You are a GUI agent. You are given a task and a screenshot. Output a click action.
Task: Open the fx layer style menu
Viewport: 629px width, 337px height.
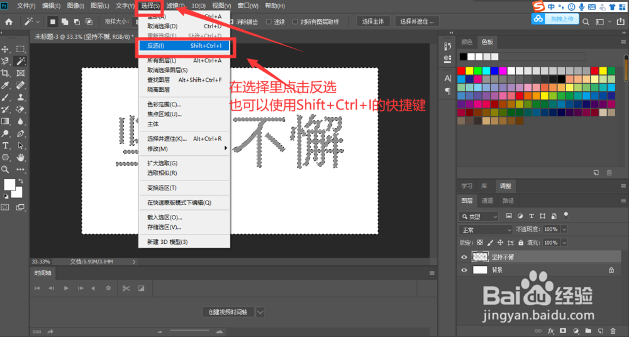551,331
